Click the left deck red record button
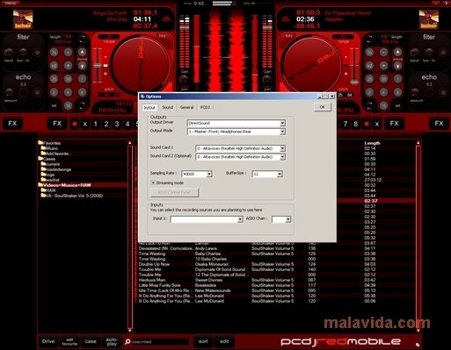451x350 pixels. point(75,124)
